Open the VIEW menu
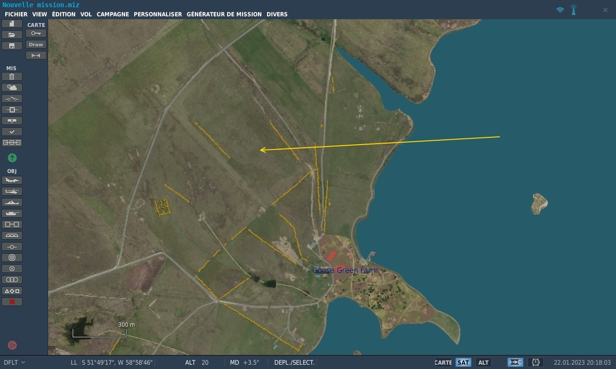 pos(39,14)
